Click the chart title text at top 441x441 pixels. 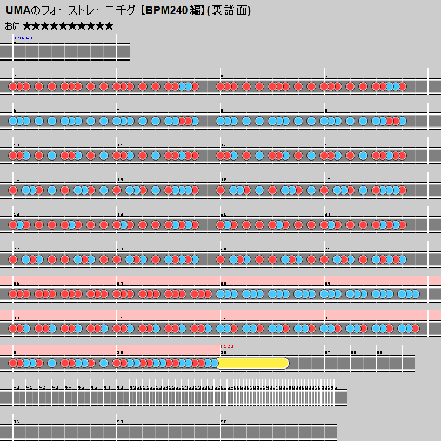pos(128,10)
